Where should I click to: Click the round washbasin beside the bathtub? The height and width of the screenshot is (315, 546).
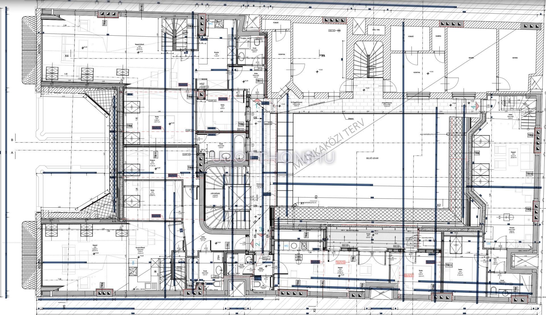click(226, 156)
